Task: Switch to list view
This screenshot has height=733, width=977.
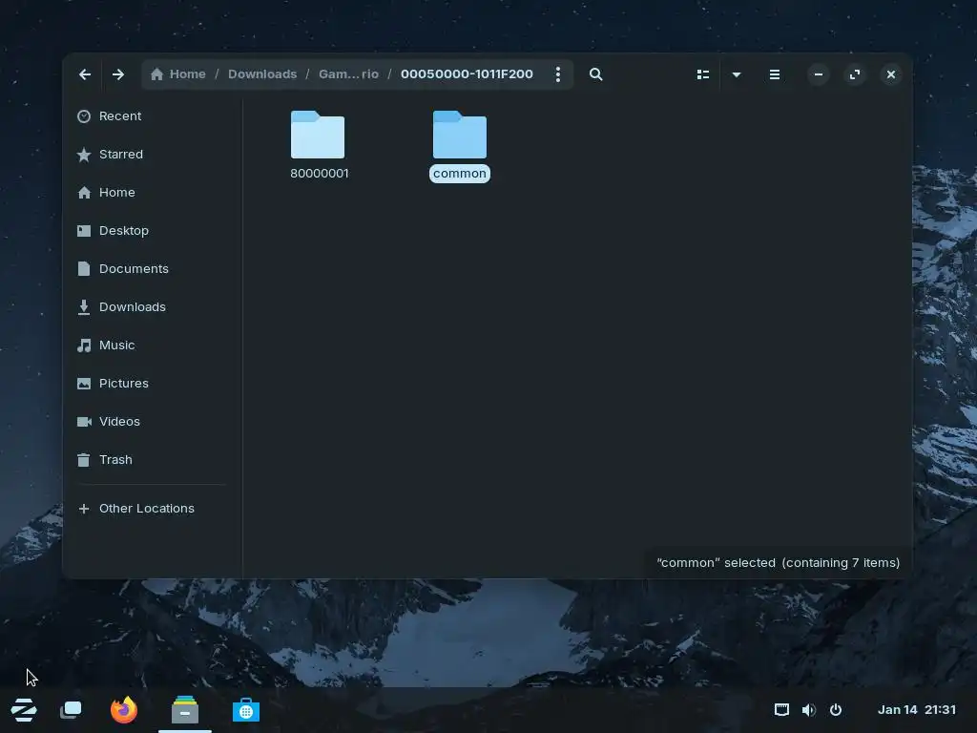Action: pyautogui.click(x=703, y=74)
